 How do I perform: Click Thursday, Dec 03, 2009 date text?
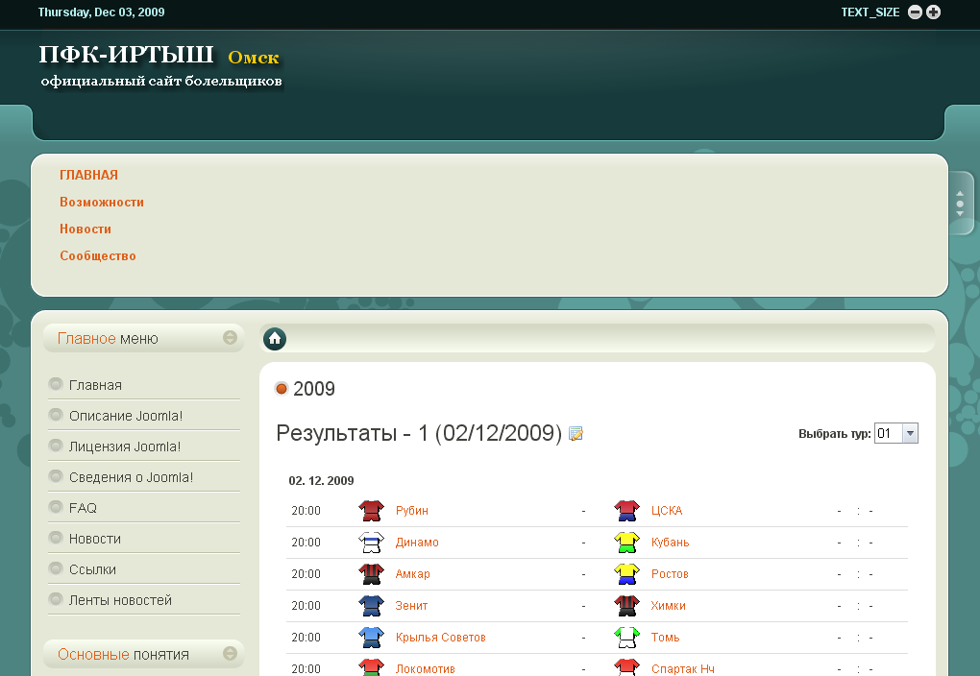click(x=101, y=12)
